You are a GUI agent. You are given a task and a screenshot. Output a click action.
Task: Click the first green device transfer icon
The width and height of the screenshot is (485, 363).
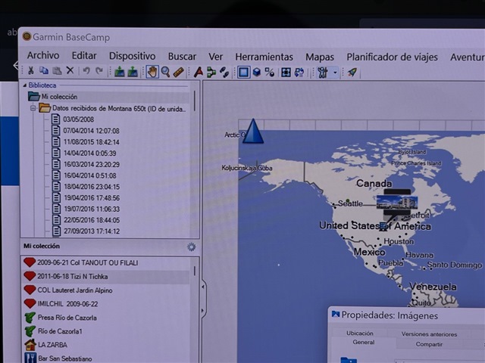120,72
